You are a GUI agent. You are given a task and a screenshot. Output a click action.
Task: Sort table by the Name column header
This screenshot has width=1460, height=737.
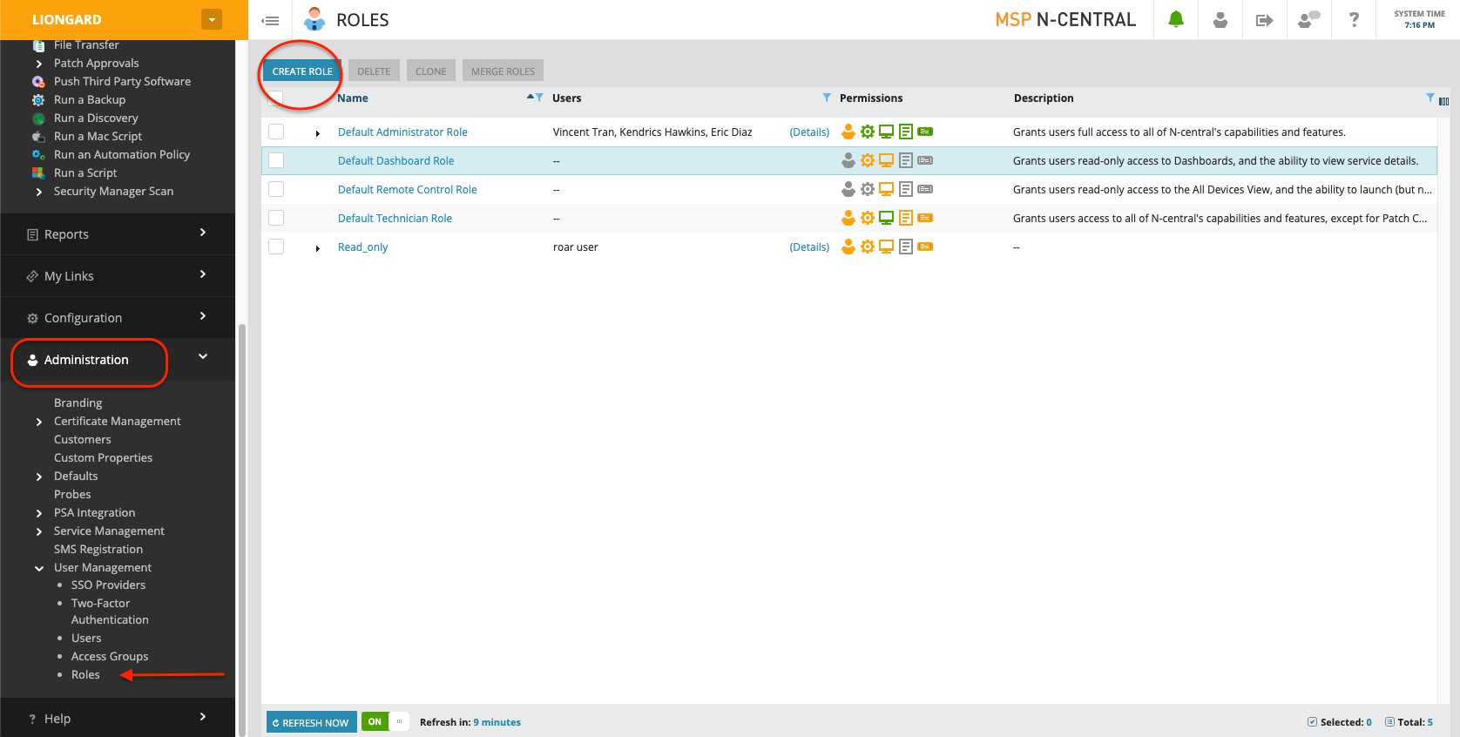click(353, 98)
